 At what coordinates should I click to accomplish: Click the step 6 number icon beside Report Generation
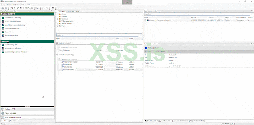click(3, 35)
